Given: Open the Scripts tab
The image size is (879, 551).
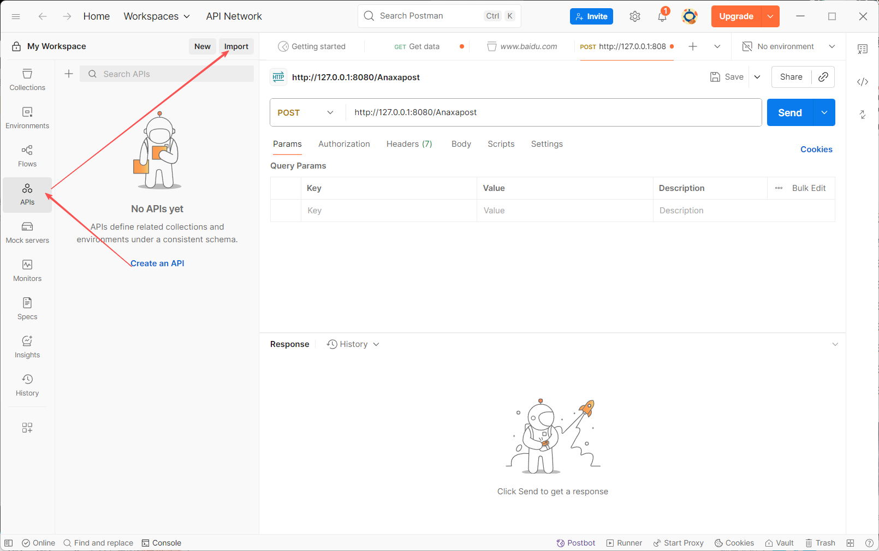Looking at the screenshot, I should (501, 144).
